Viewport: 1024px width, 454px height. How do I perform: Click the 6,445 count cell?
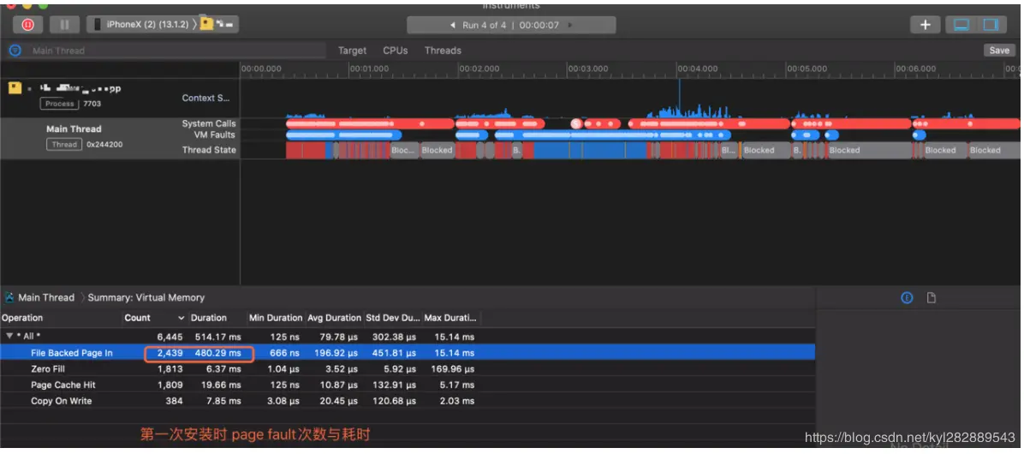[x=170, y=337]
